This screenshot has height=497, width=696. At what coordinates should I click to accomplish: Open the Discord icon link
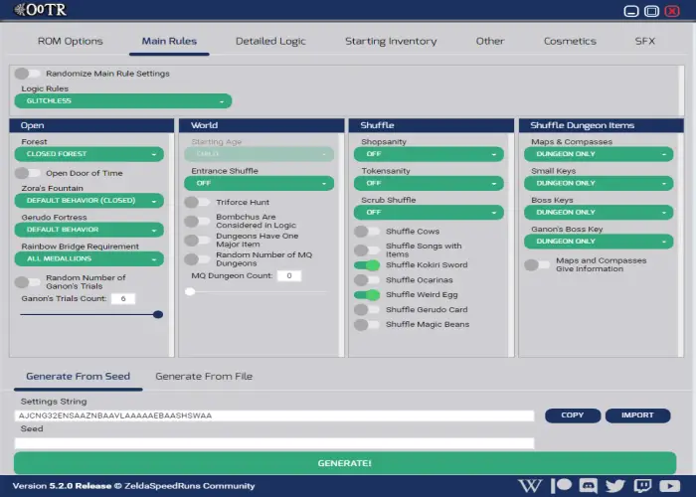tap(589, 486)
